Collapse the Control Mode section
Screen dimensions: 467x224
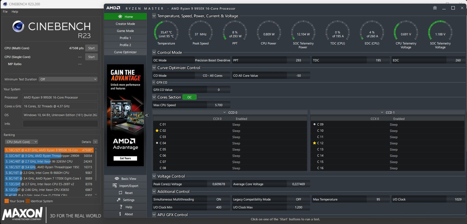pyautogui.click(x=154, y=52)
